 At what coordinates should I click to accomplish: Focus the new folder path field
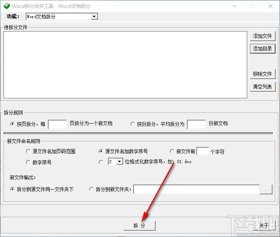196,189
